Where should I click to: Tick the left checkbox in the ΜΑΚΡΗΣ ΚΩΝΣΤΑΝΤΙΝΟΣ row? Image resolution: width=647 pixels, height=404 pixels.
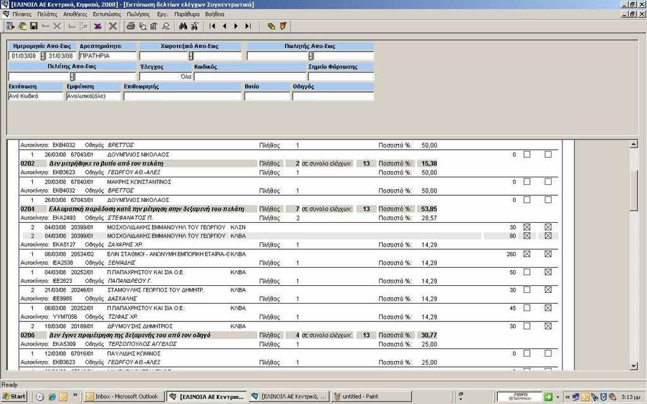click(x=527, y=181)
